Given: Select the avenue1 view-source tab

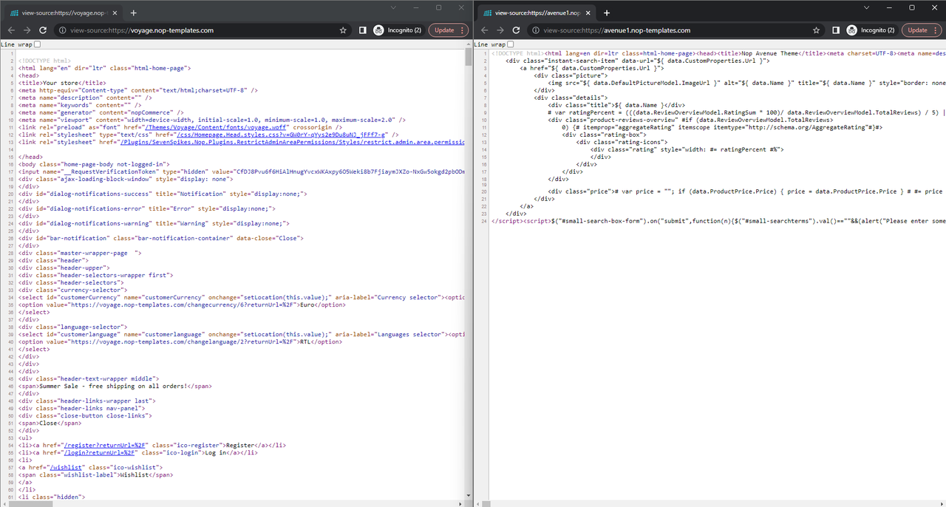Looking at the screenshot, I should coord(537,13).
